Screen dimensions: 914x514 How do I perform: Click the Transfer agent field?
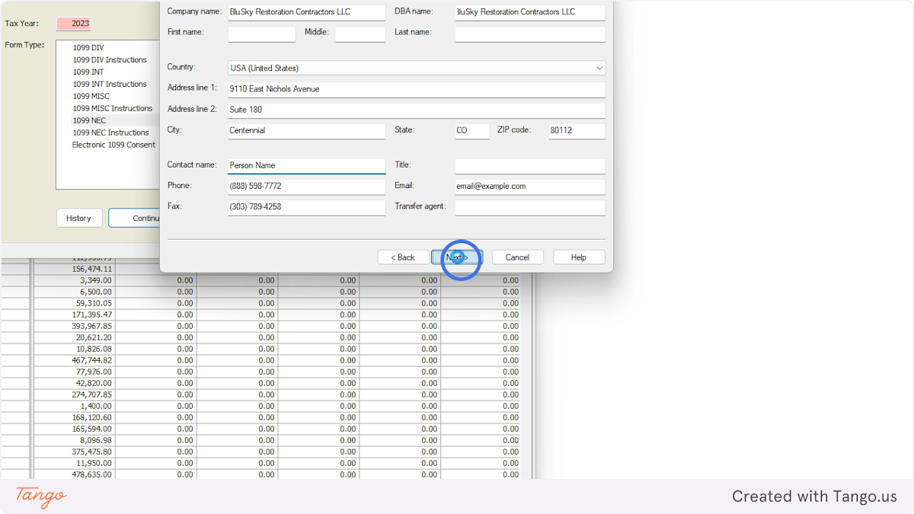coord(529,206)
